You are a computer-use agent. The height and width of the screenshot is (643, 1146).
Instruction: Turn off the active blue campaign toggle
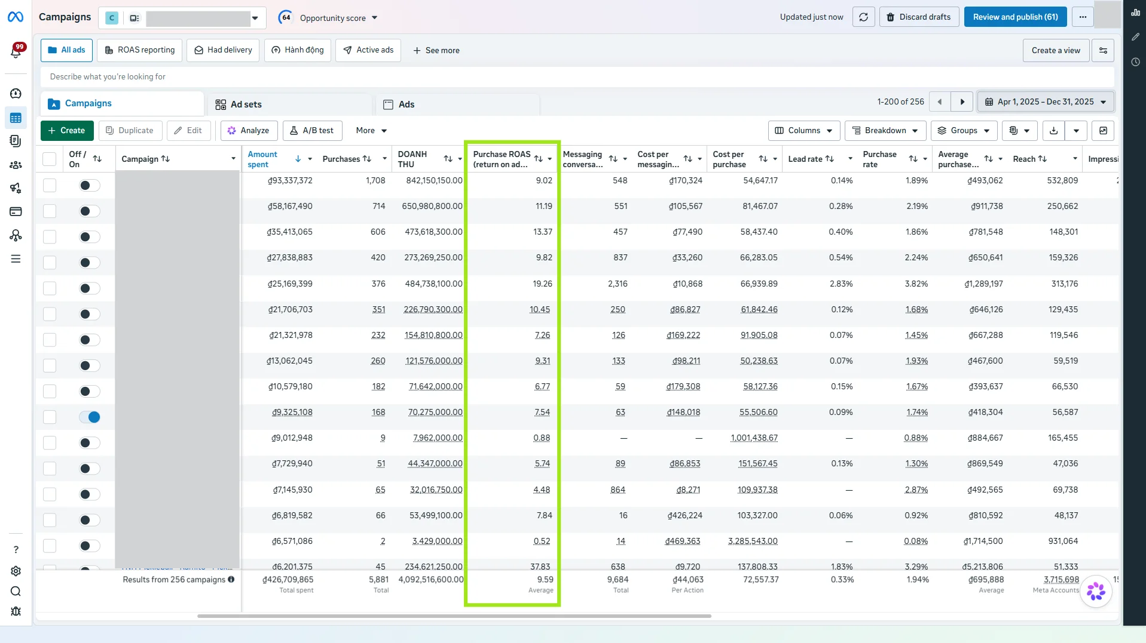[x=90, y=417]
